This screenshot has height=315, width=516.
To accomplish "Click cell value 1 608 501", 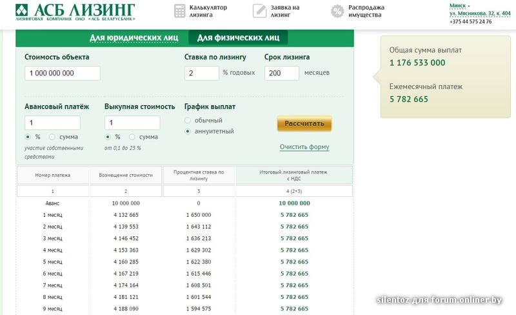I will coord(199,285).
